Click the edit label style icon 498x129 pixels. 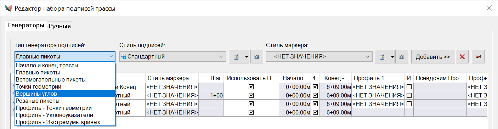pyautogui.click(x=236, y=57)
